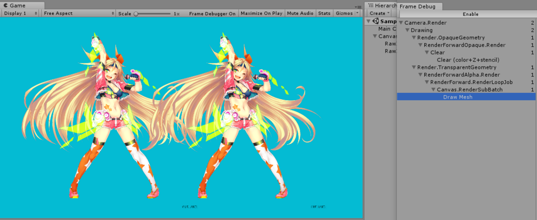The width and height of the screenshot is (537, 220).
Task: Click the Enable button in Frame Debug
Action: [470, 14]
